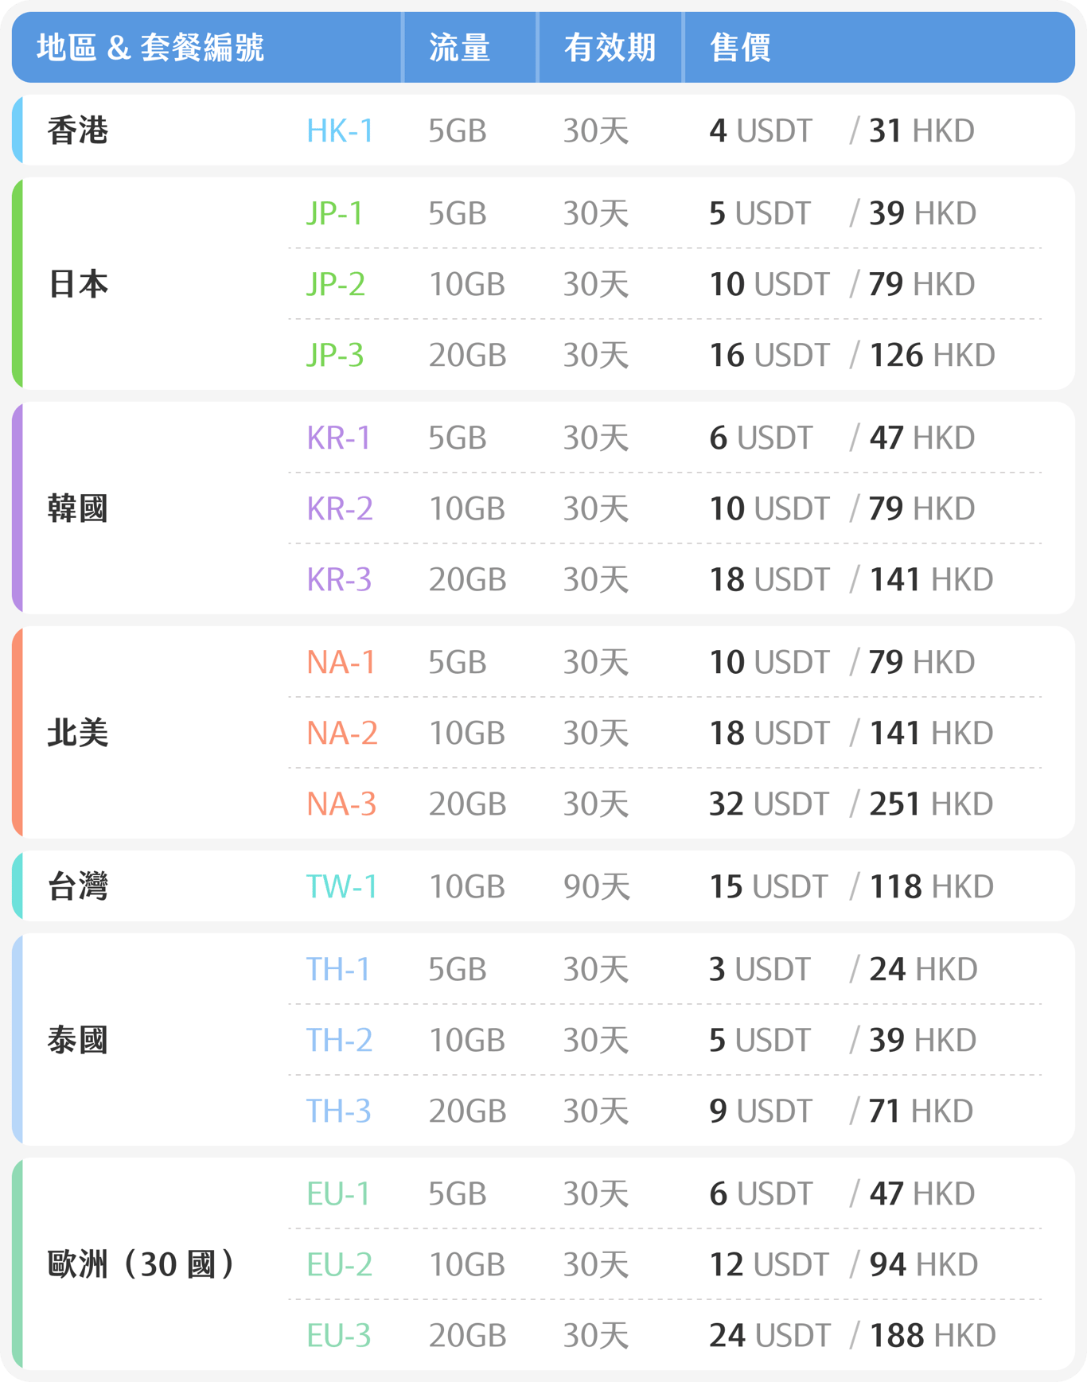Image resolution: width=1087 pixels, height=1382 pixels.
Task: Click the KR-3 plan code
Action: [x=339, y=579]
